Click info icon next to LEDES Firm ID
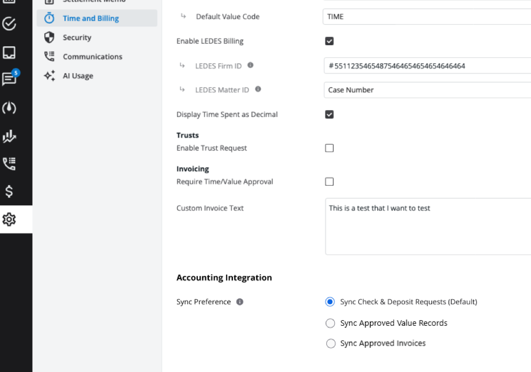The width and height of the screenshot is (531, 372). (x=250, y=64)
